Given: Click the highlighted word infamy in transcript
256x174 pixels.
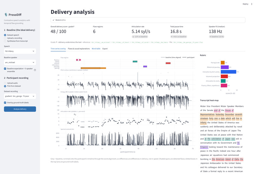Looking at the screenshot, I should tap(203, 123).
